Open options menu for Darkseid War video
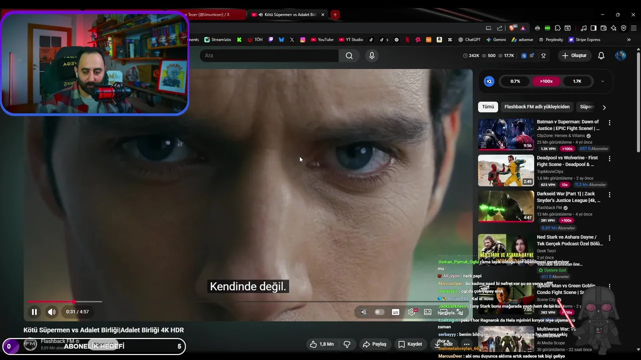This screenshot has width=641, height=360. [609, 194]
